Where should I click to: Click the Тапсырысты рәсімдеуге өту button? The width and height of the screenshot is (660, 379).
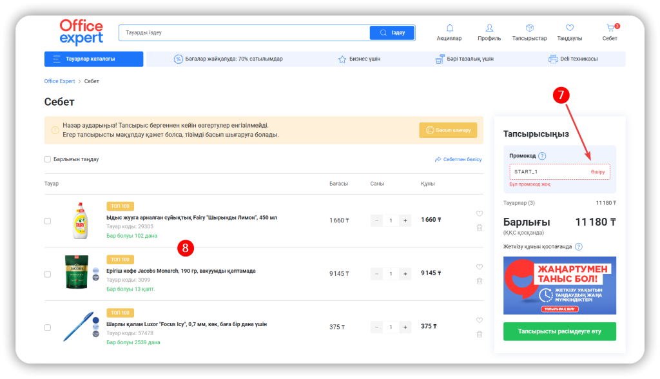pyautogui.click(x=559, y=331)
